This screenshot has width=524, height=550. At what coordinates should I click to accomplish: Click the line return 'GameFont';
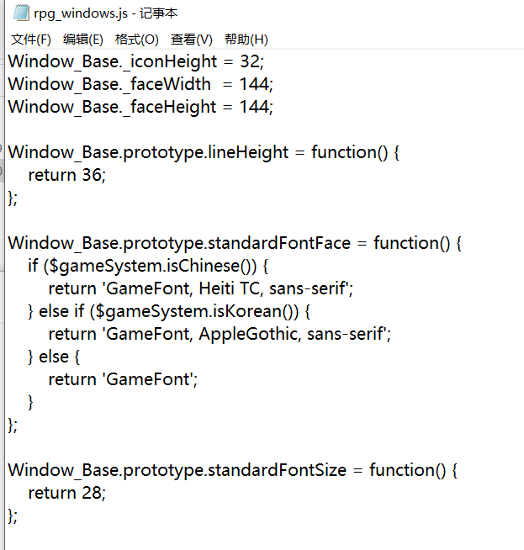coord(123,379)
